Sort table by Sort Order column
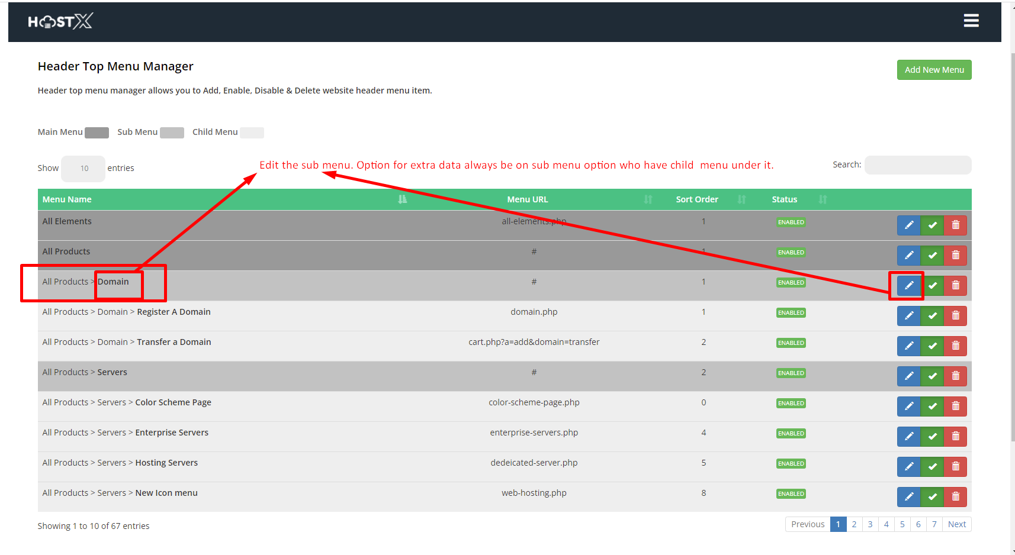This screenshot has width=1015, height=555. [698, 199]
